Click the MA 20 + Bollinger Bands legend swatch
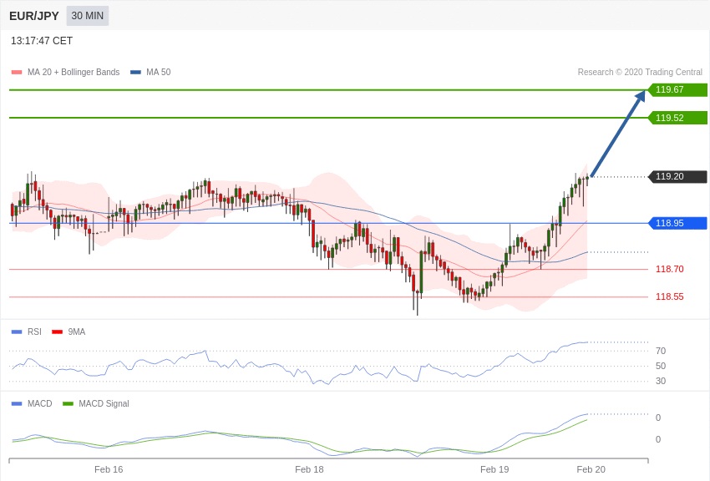710x481 pixels. 17,72
